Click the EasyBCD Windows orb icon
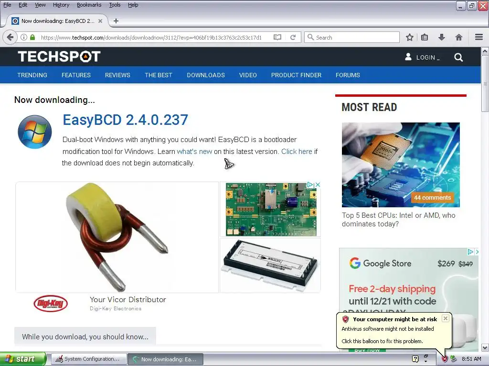 click(34, 132)
